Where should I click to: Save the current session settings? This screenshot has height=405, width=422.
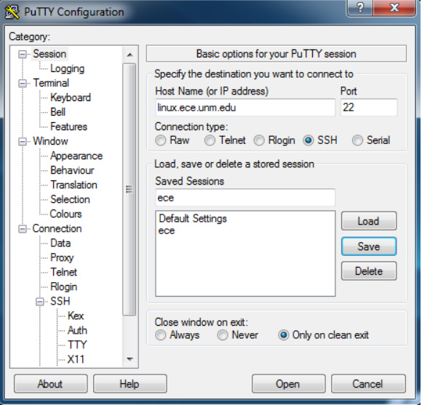pos(369,246)
